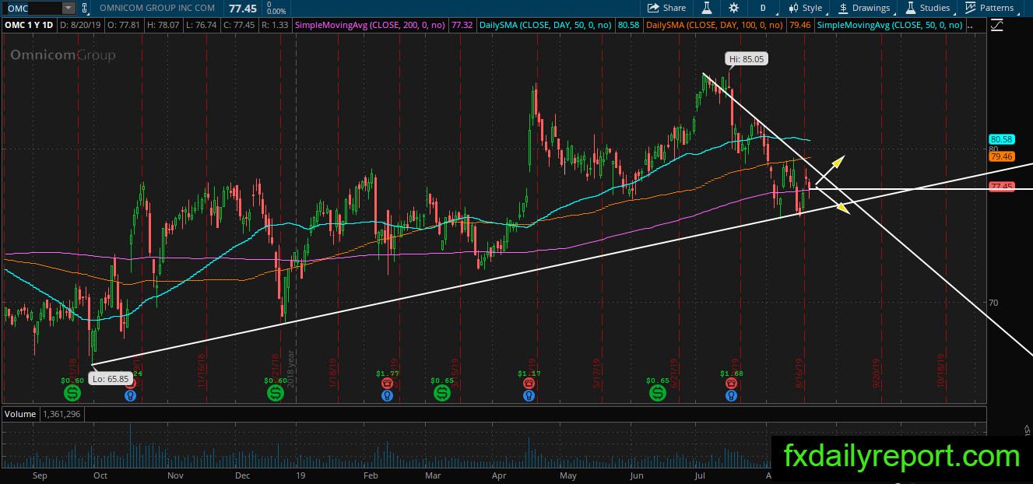This screenshot has width=1033, height=484.
Task: Click the orange 79.46 price axis tag
Action: tap(1001, 156)
